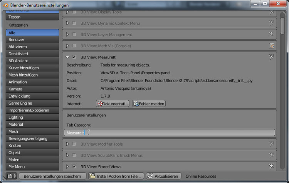This screenshot has width=289, height=183.
Task: Click the Stored Views row's community icon
Action: (x=272, y=166)
